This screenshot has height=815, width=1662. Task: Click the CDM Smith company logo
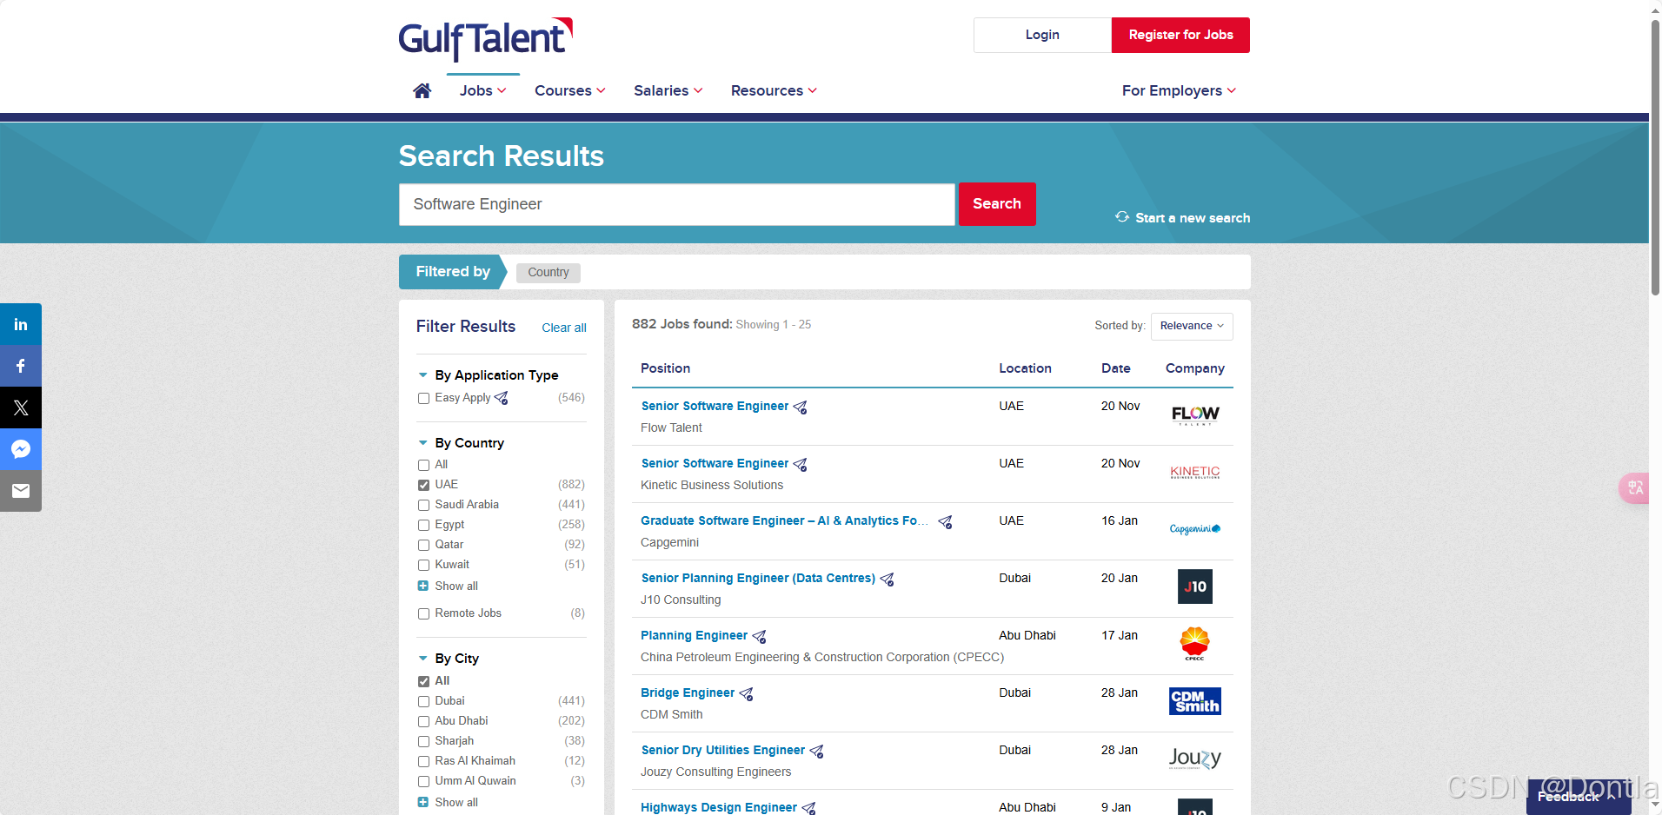1195,701
